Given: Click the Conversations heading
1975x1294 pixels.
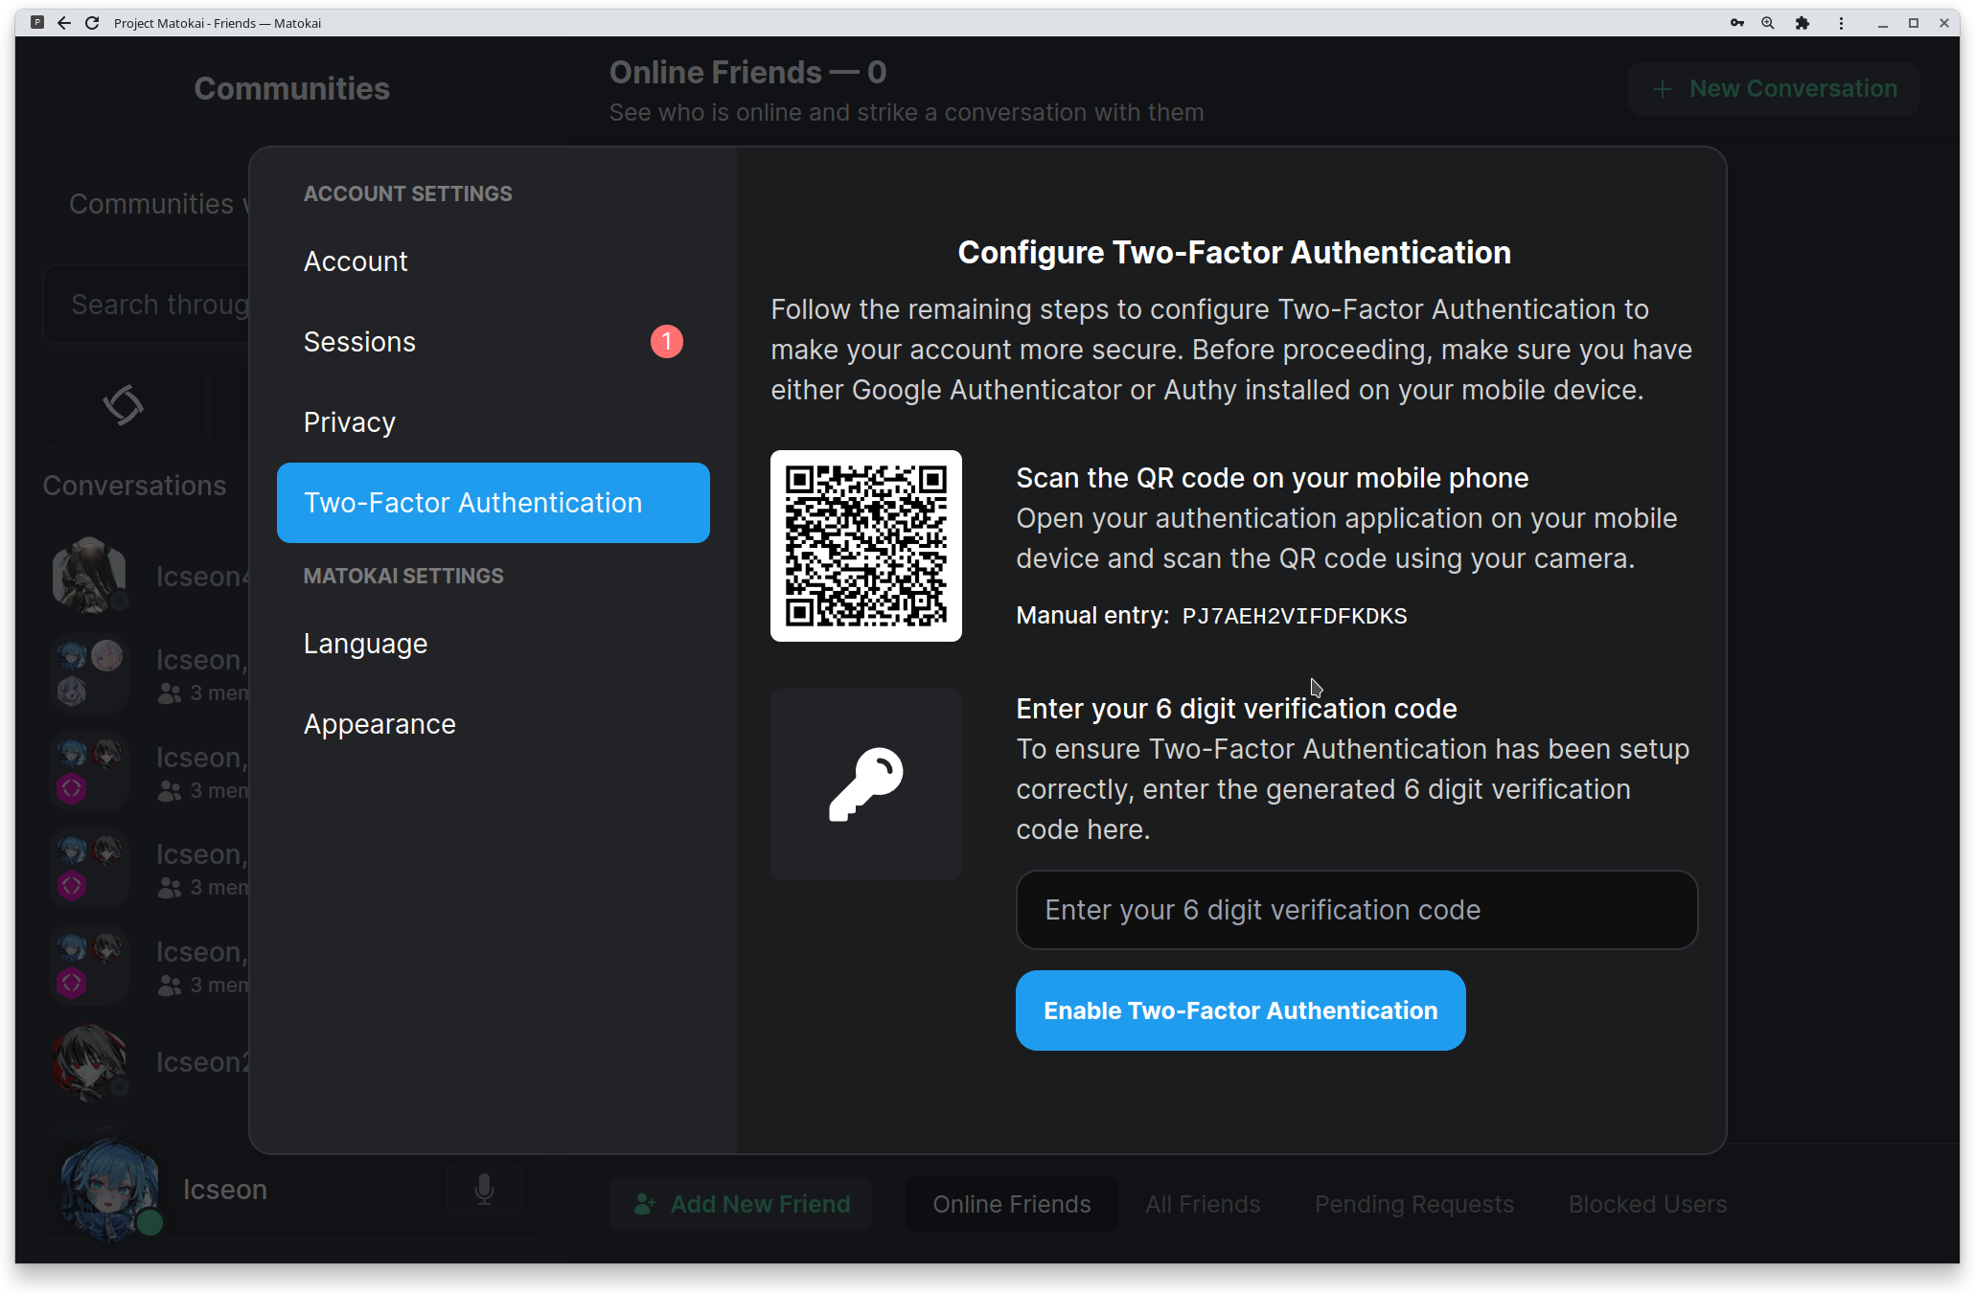Looking at the screenshot, I should 135,486.
